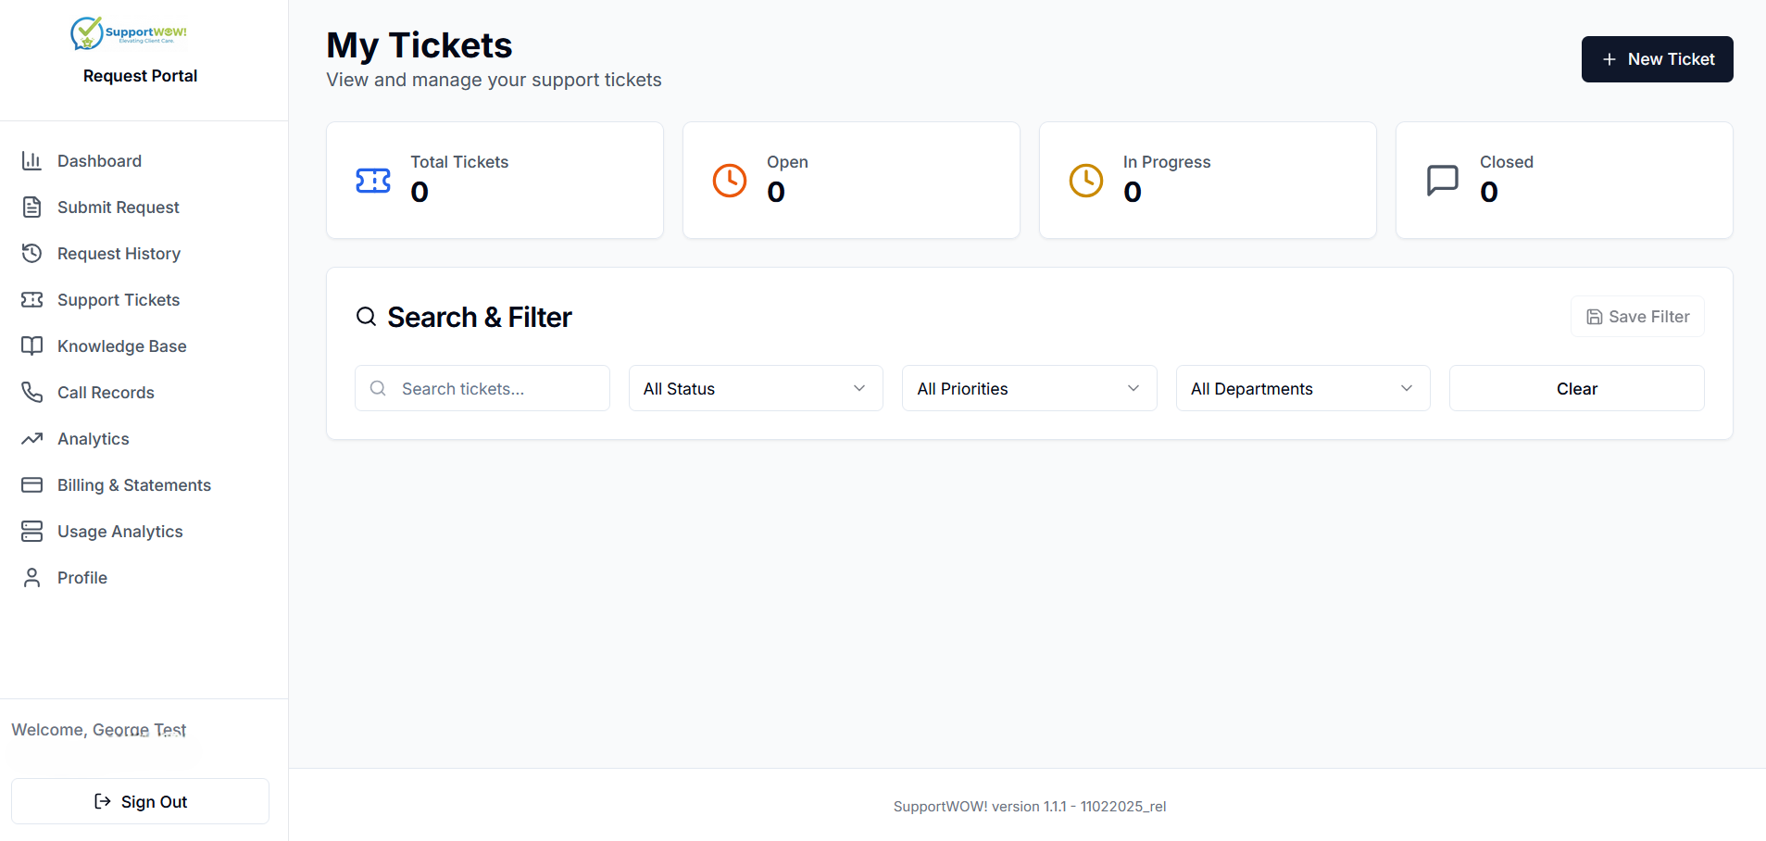Click the Knowledge Base book icon
The image size is (1766, 841).
[31, 346]
